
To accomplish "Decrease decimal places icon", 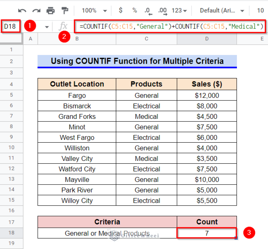I will 148,11.
